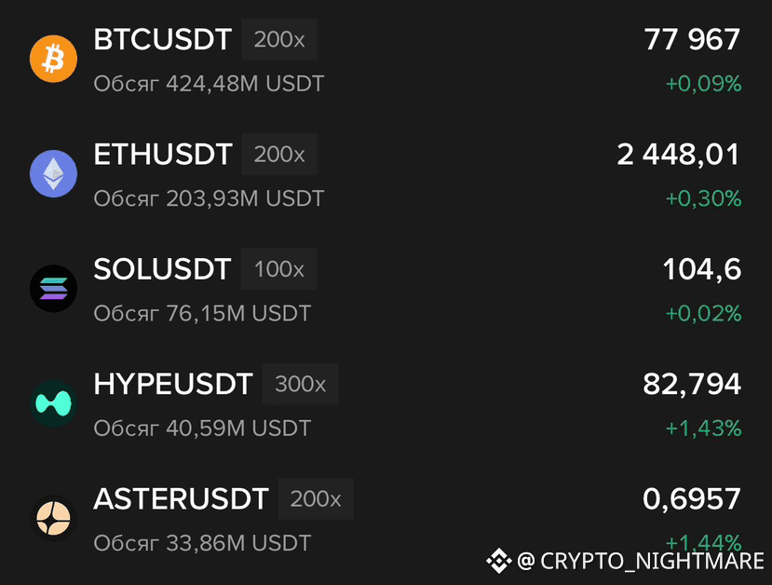The height and width of the screenshot is (585, 772).
Task: Click the BTC price 77 967
Action: click(x=692, y=39)
